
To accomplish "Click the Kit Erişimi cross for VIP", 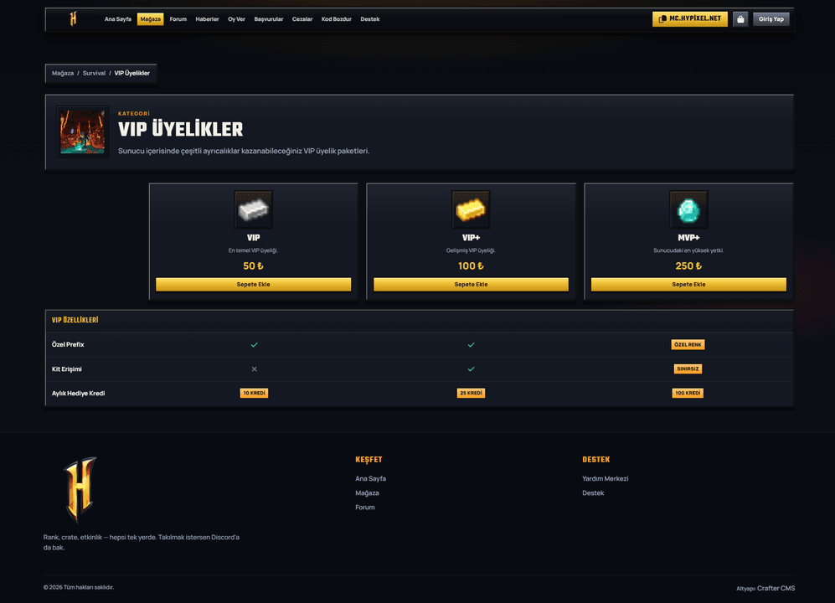I will (254, 368).
